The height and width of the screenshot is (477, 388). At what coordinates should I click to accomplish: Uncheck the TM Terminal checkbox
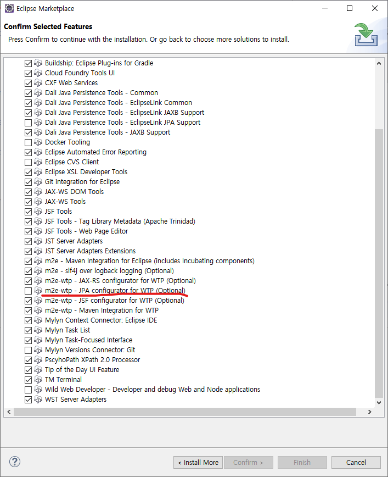tap(28, 380)
